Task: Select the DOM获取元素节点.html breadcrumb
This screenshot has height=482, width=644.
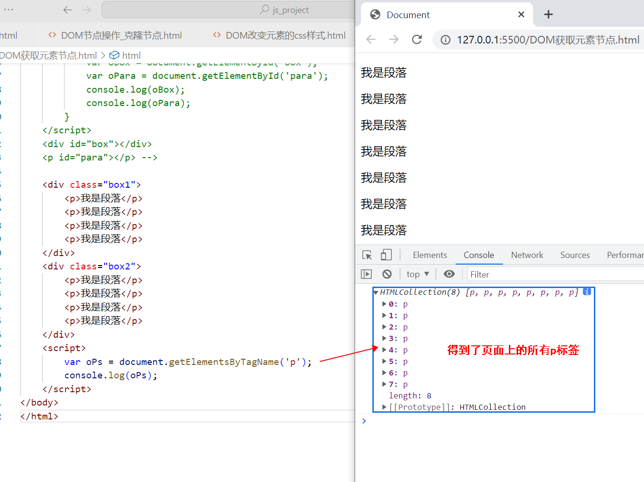Action: [48, 55]
